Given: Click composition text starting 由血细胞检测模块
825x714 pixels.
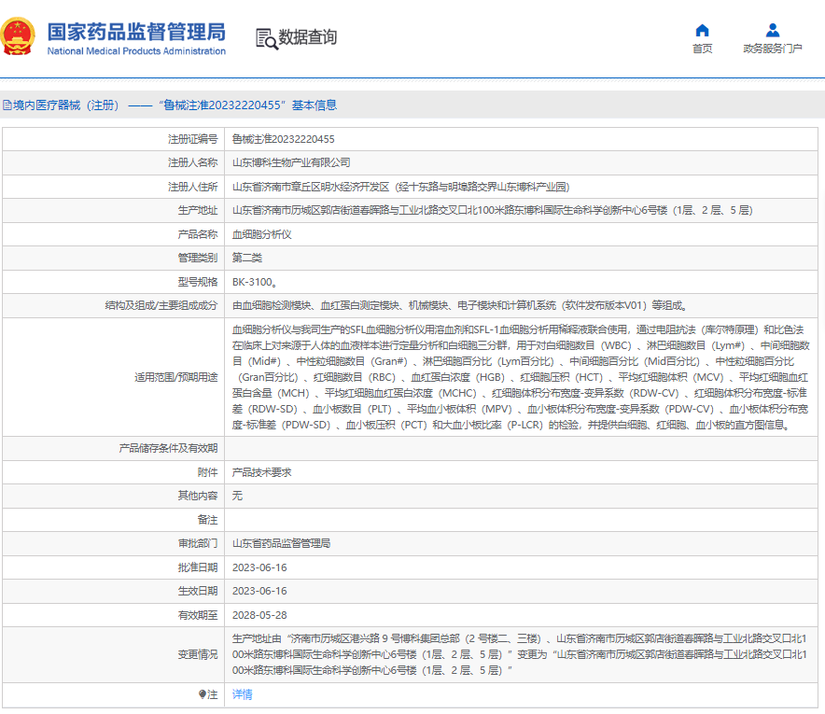Looking at the screenshot, I should click(x=460, y=306).
